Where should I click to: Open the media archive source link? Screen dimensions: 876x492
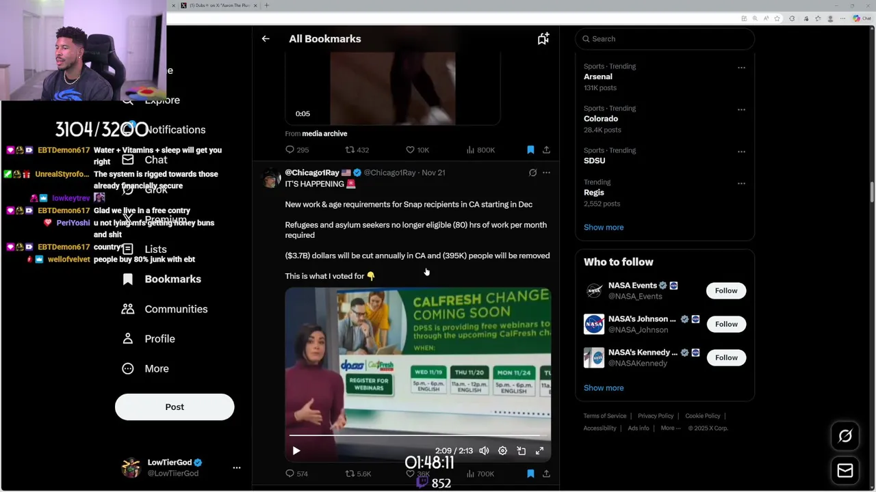[324, 134]
